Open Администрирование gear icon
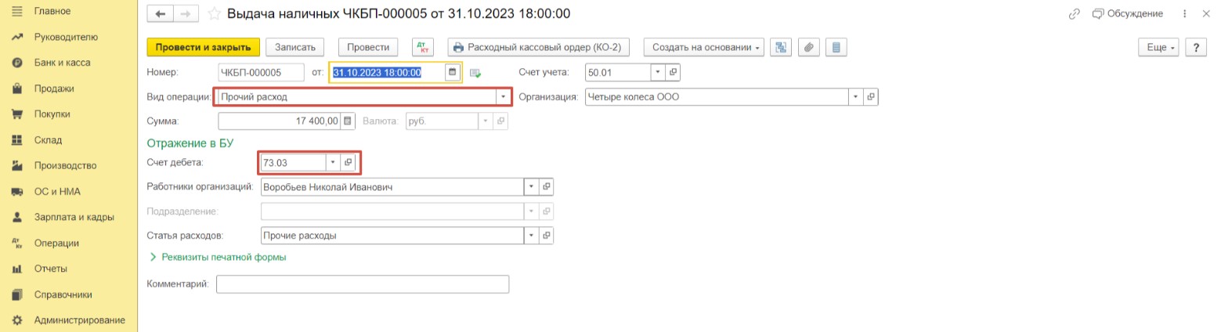 [16, 320]
